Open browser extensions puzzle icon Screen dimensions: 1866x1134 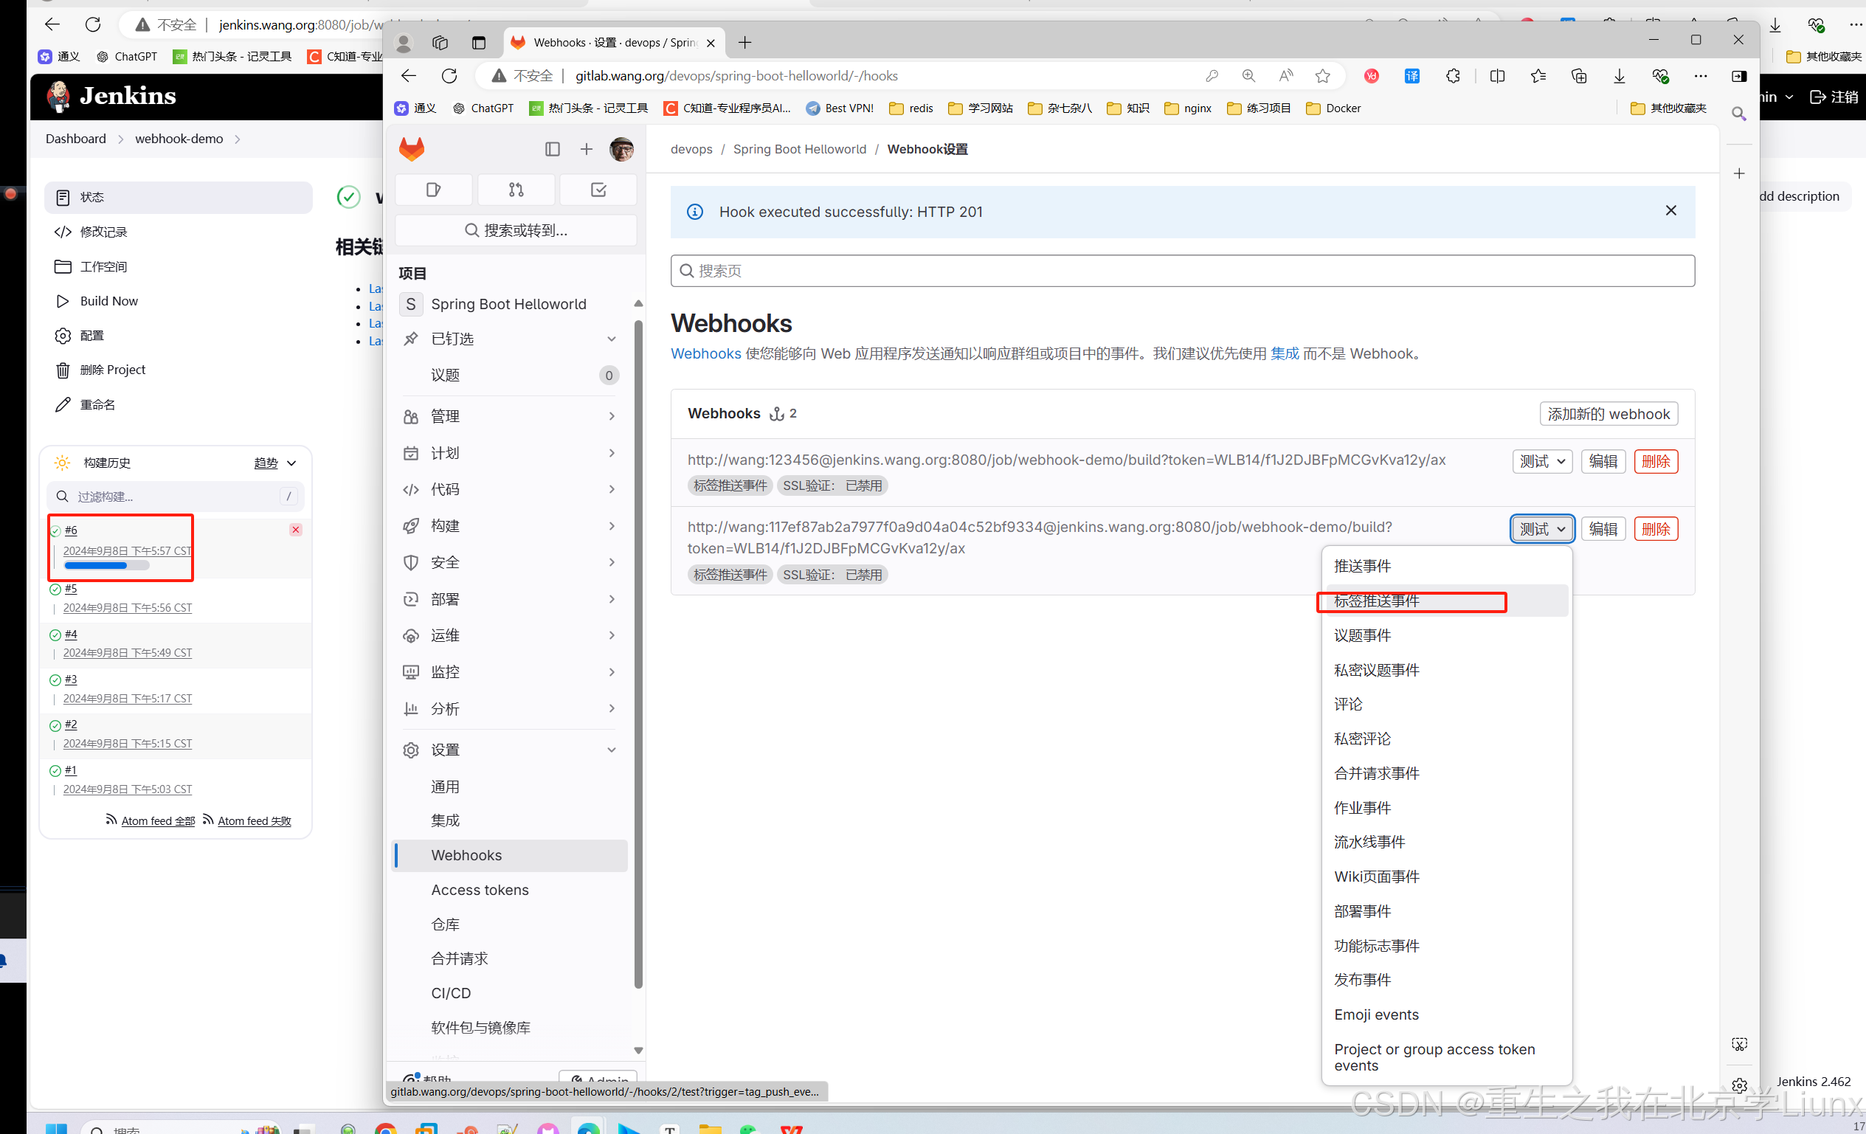pos(1453,76)
